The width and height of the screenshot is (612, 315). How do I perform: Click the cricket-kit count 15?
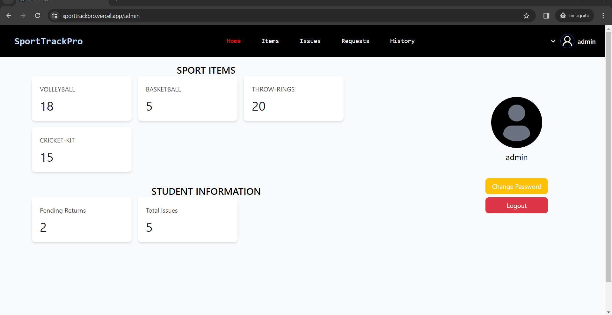(47, 157)
